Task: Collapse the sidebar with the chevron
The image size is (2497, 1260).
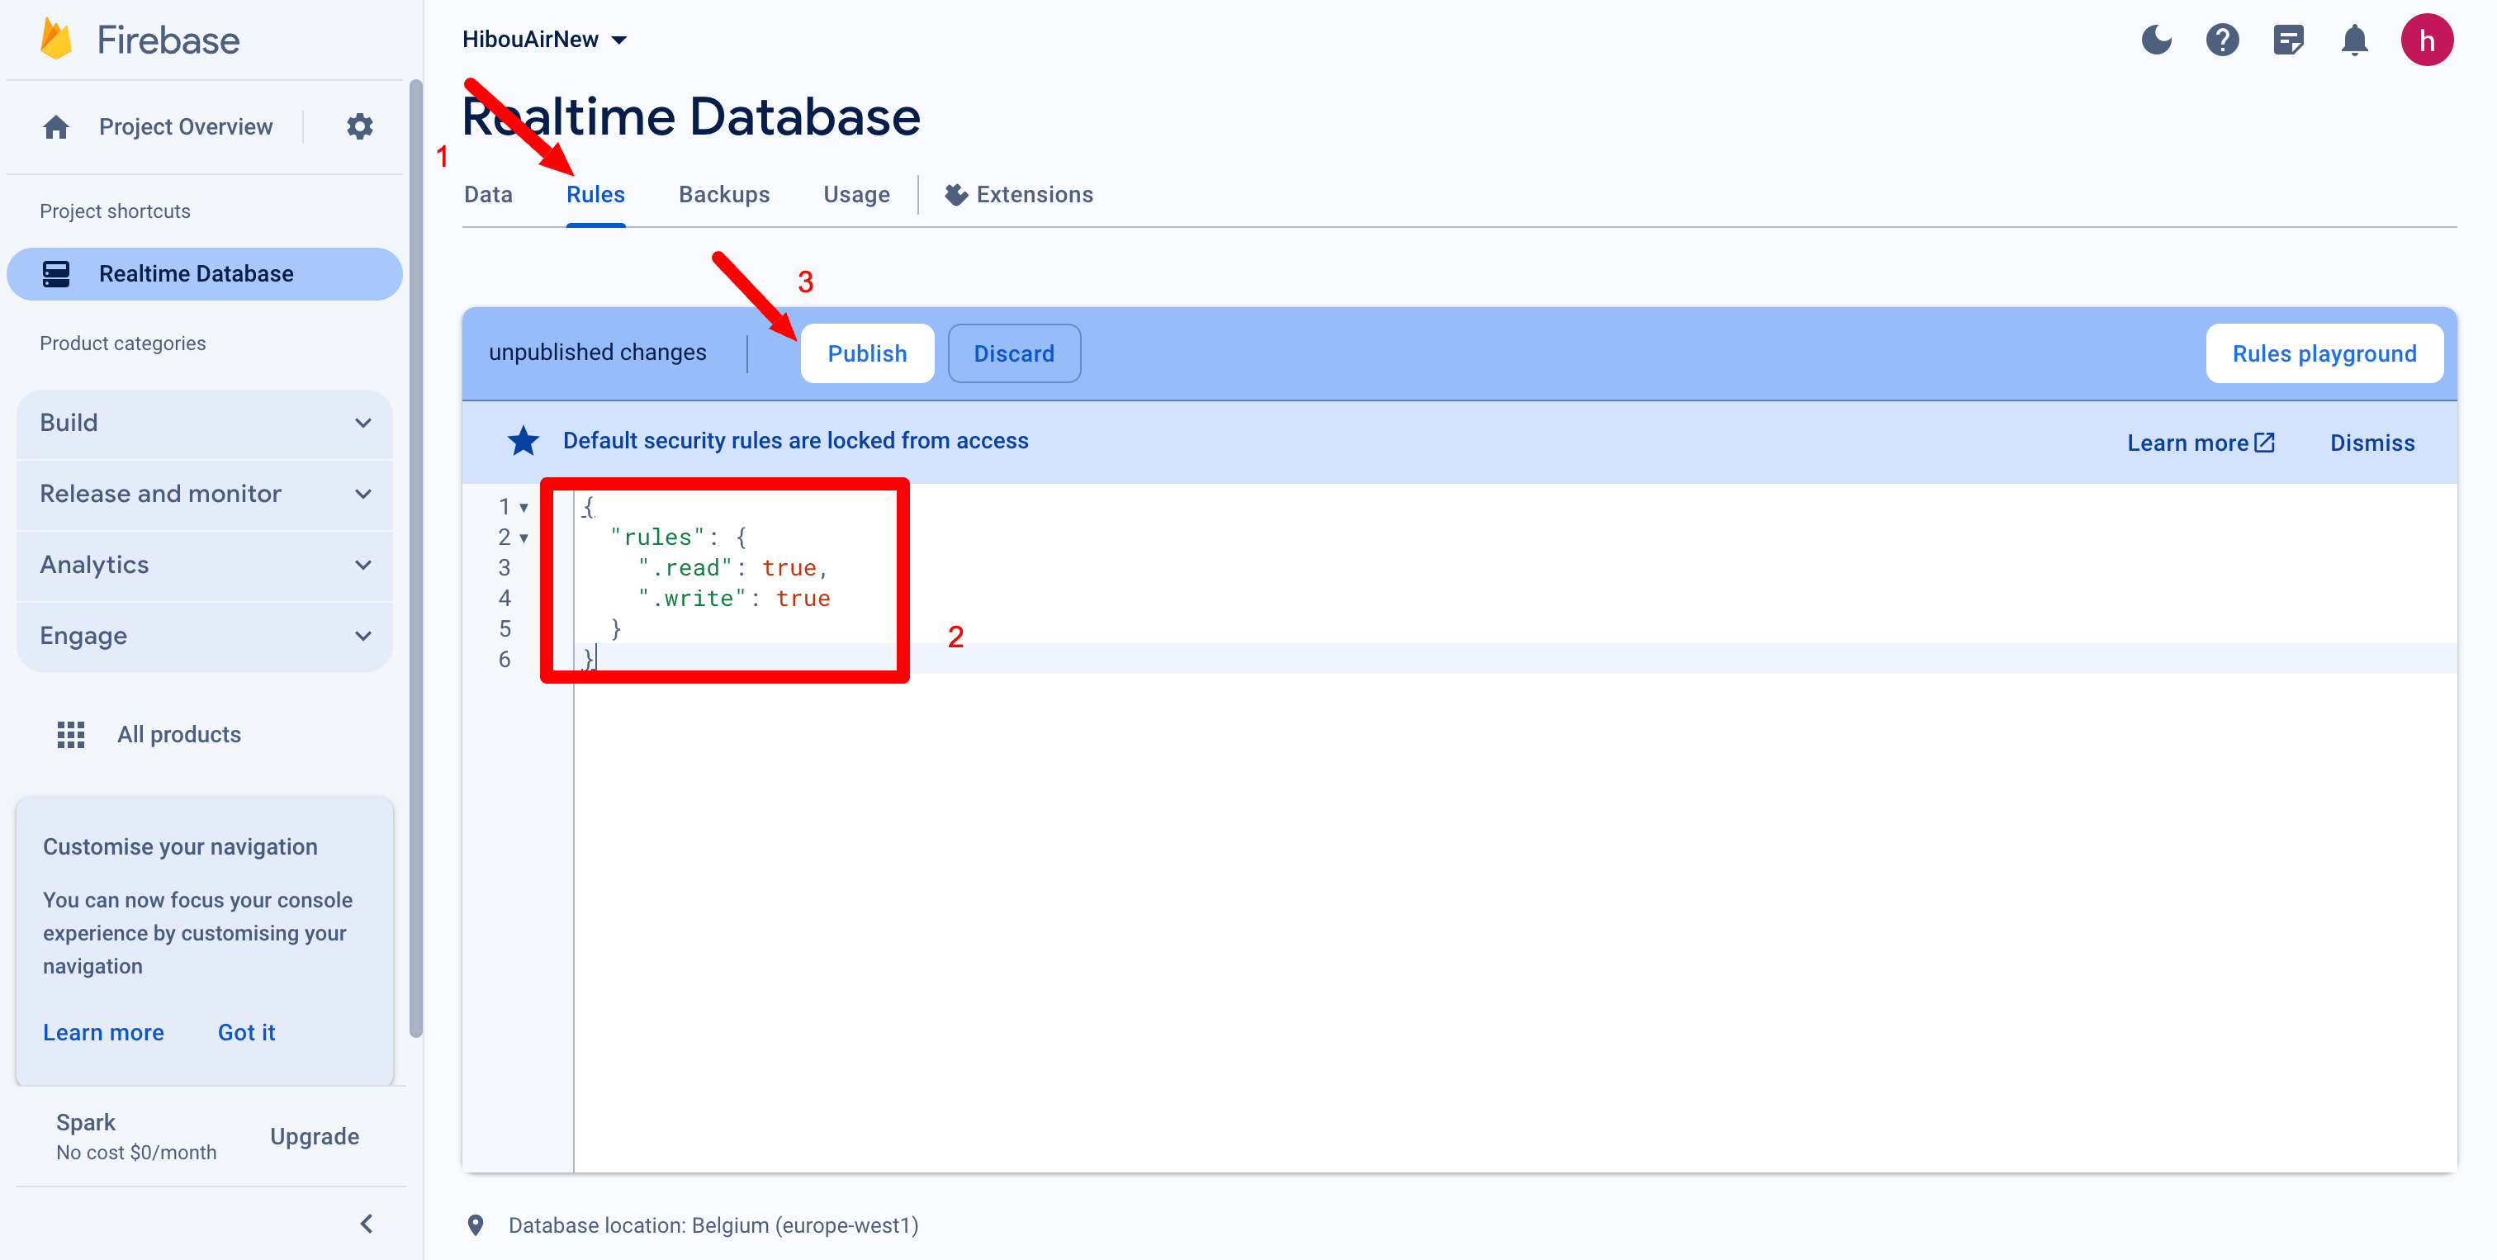Action: [x=367, y=1223]
